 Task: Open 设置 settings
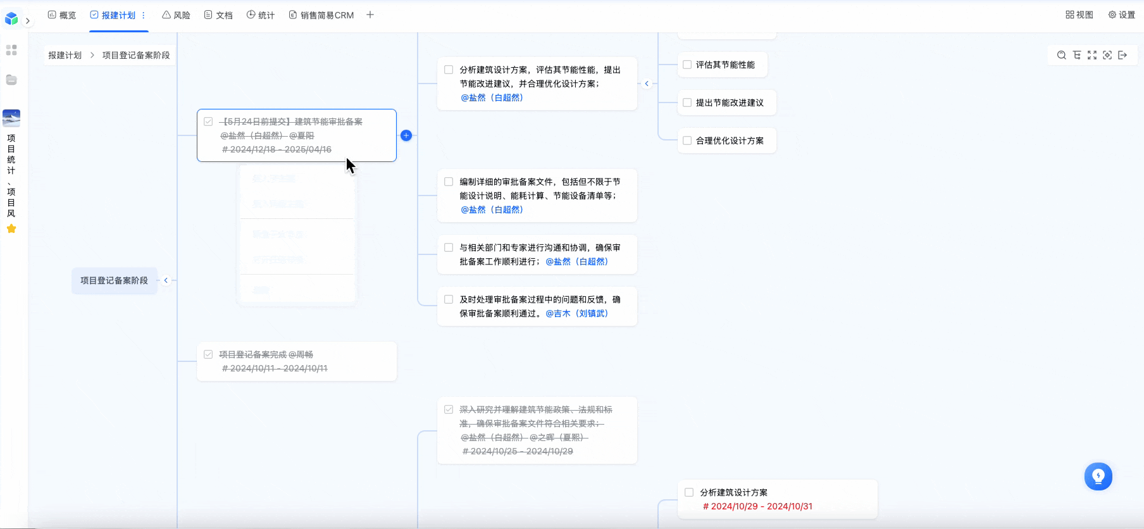(1122, 15)
